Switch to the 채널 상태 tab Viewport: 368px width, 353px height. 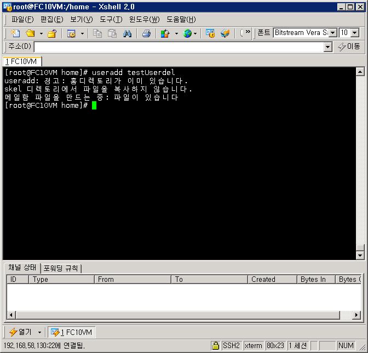22,268
